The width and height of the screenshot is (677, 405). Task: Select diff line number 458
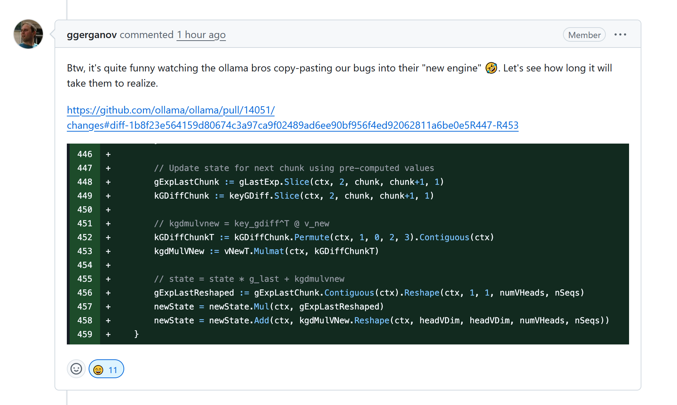[85, 321]
